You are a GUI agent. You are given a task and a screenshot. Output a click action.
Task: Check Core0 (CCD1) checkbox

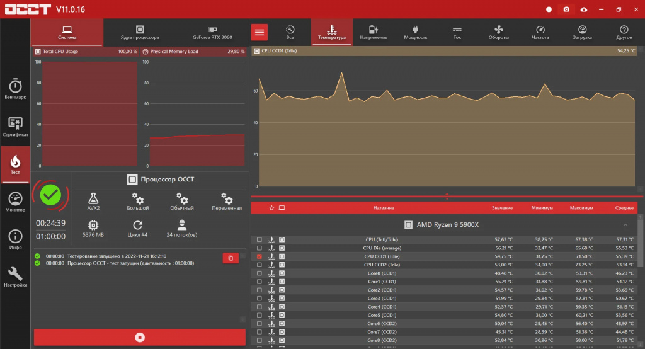[259, 273]
